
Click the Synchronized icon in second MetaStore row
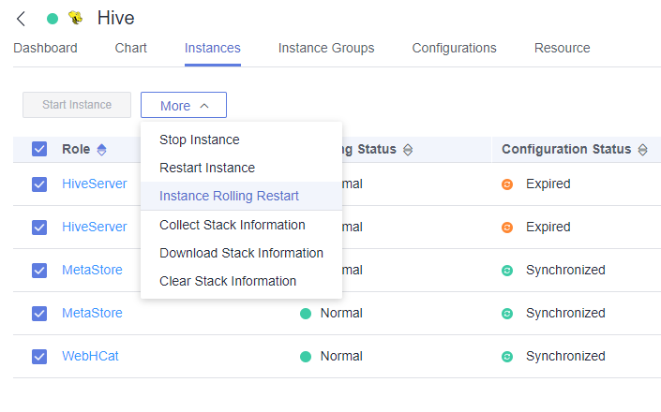coord(507,314)
